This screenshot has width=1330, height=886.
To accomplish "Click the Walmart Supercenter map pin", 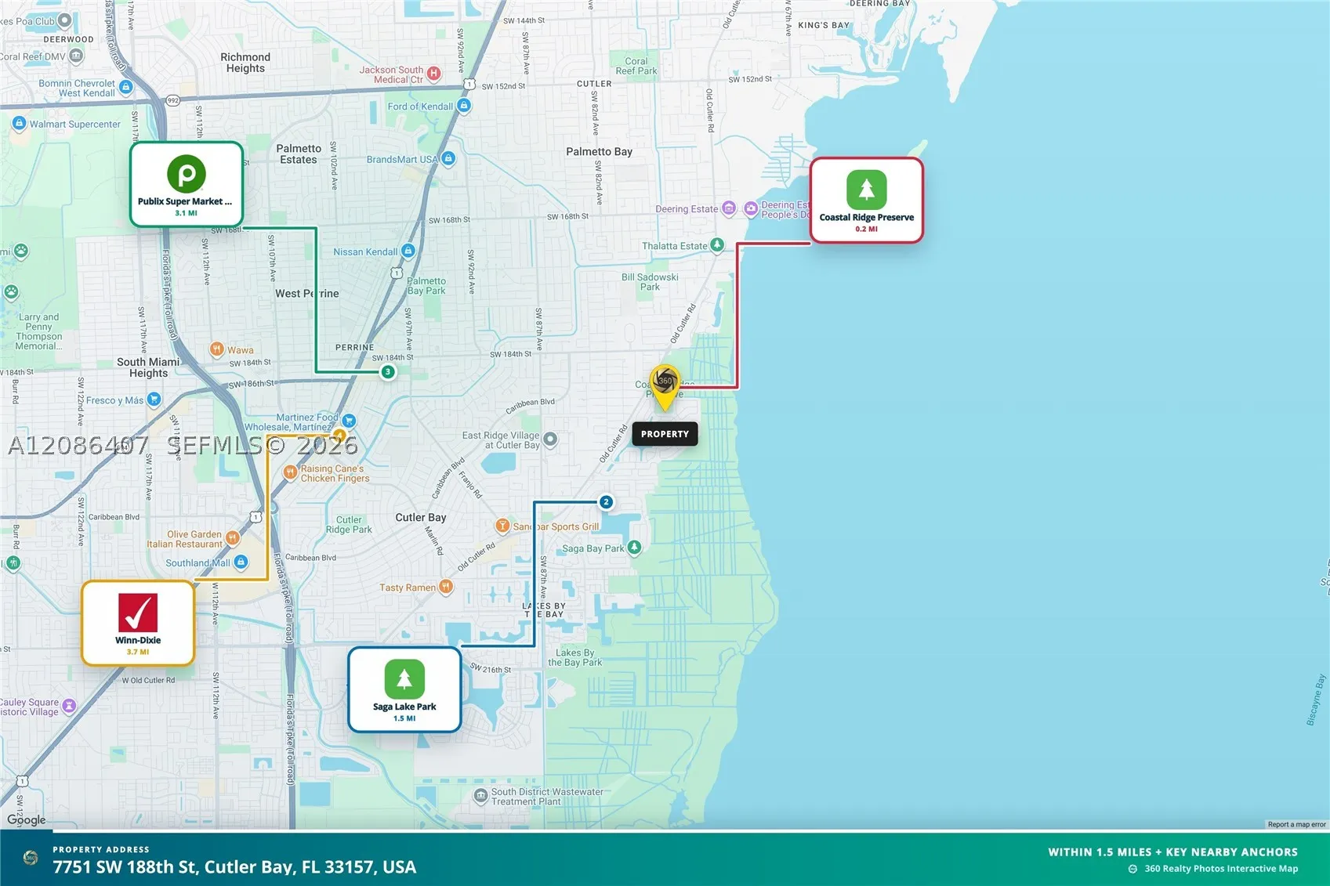I will pyautogui.click(x=20, y=124).
